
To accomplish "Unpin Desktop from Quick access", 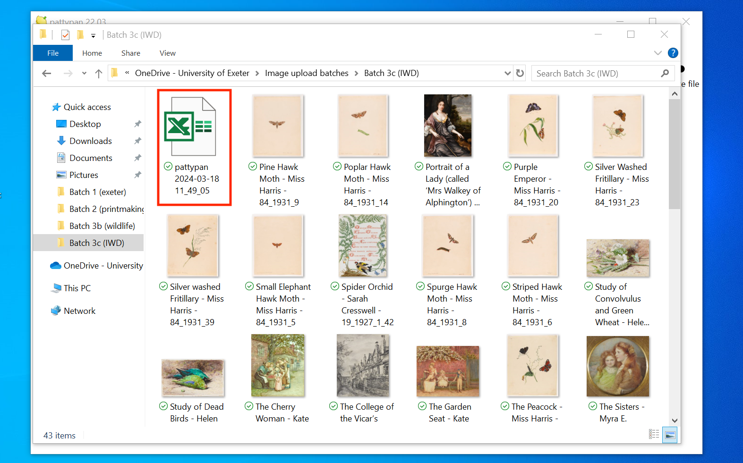I will (137, 124).
